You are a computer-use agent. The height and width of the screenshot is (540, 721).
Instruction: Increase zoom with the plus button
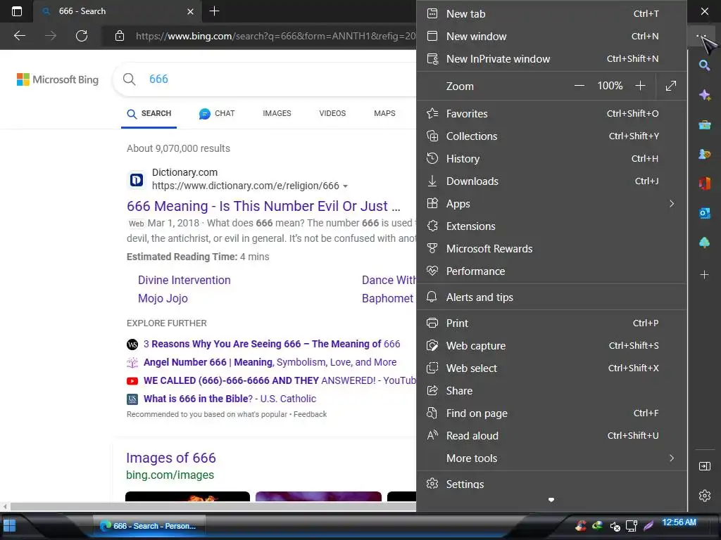point(640,86)
